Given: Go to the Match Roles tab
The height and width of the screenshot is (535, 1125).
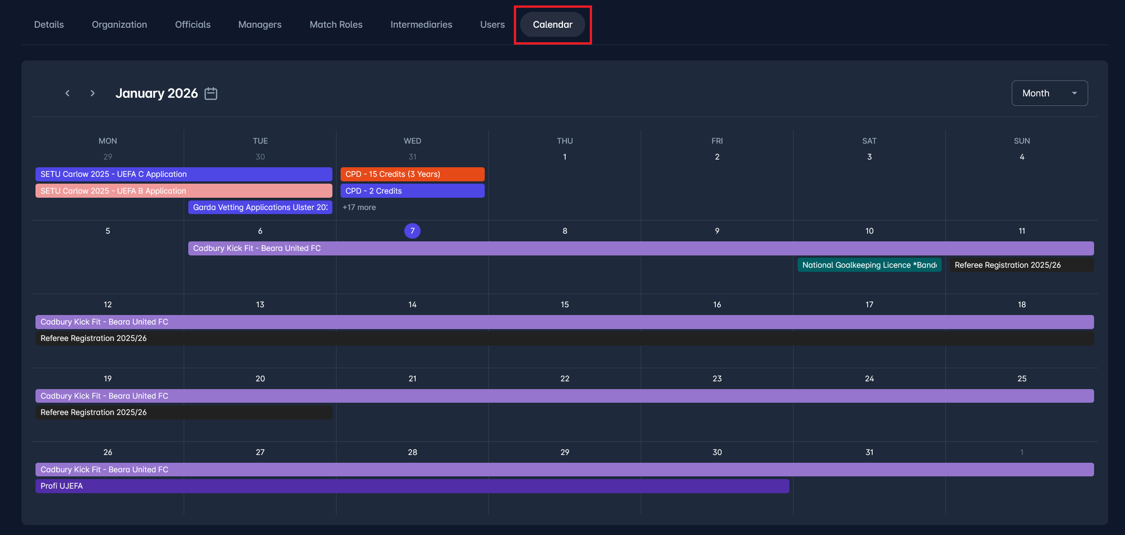Looking at the screenshot, I should 336,25.
